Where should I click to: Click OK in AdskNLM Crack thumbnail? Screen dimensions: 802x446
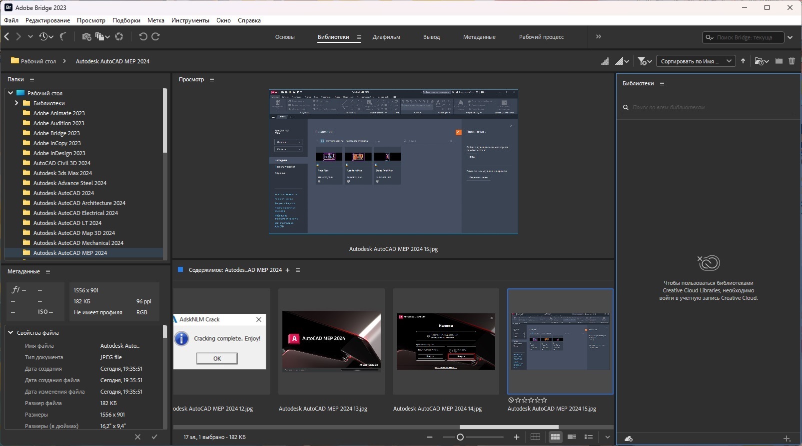tap(217, 358)
